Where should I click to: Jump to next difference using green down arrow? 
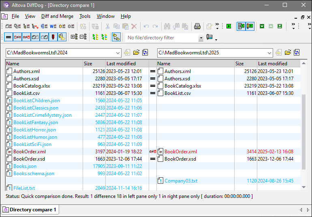(262, 26)
